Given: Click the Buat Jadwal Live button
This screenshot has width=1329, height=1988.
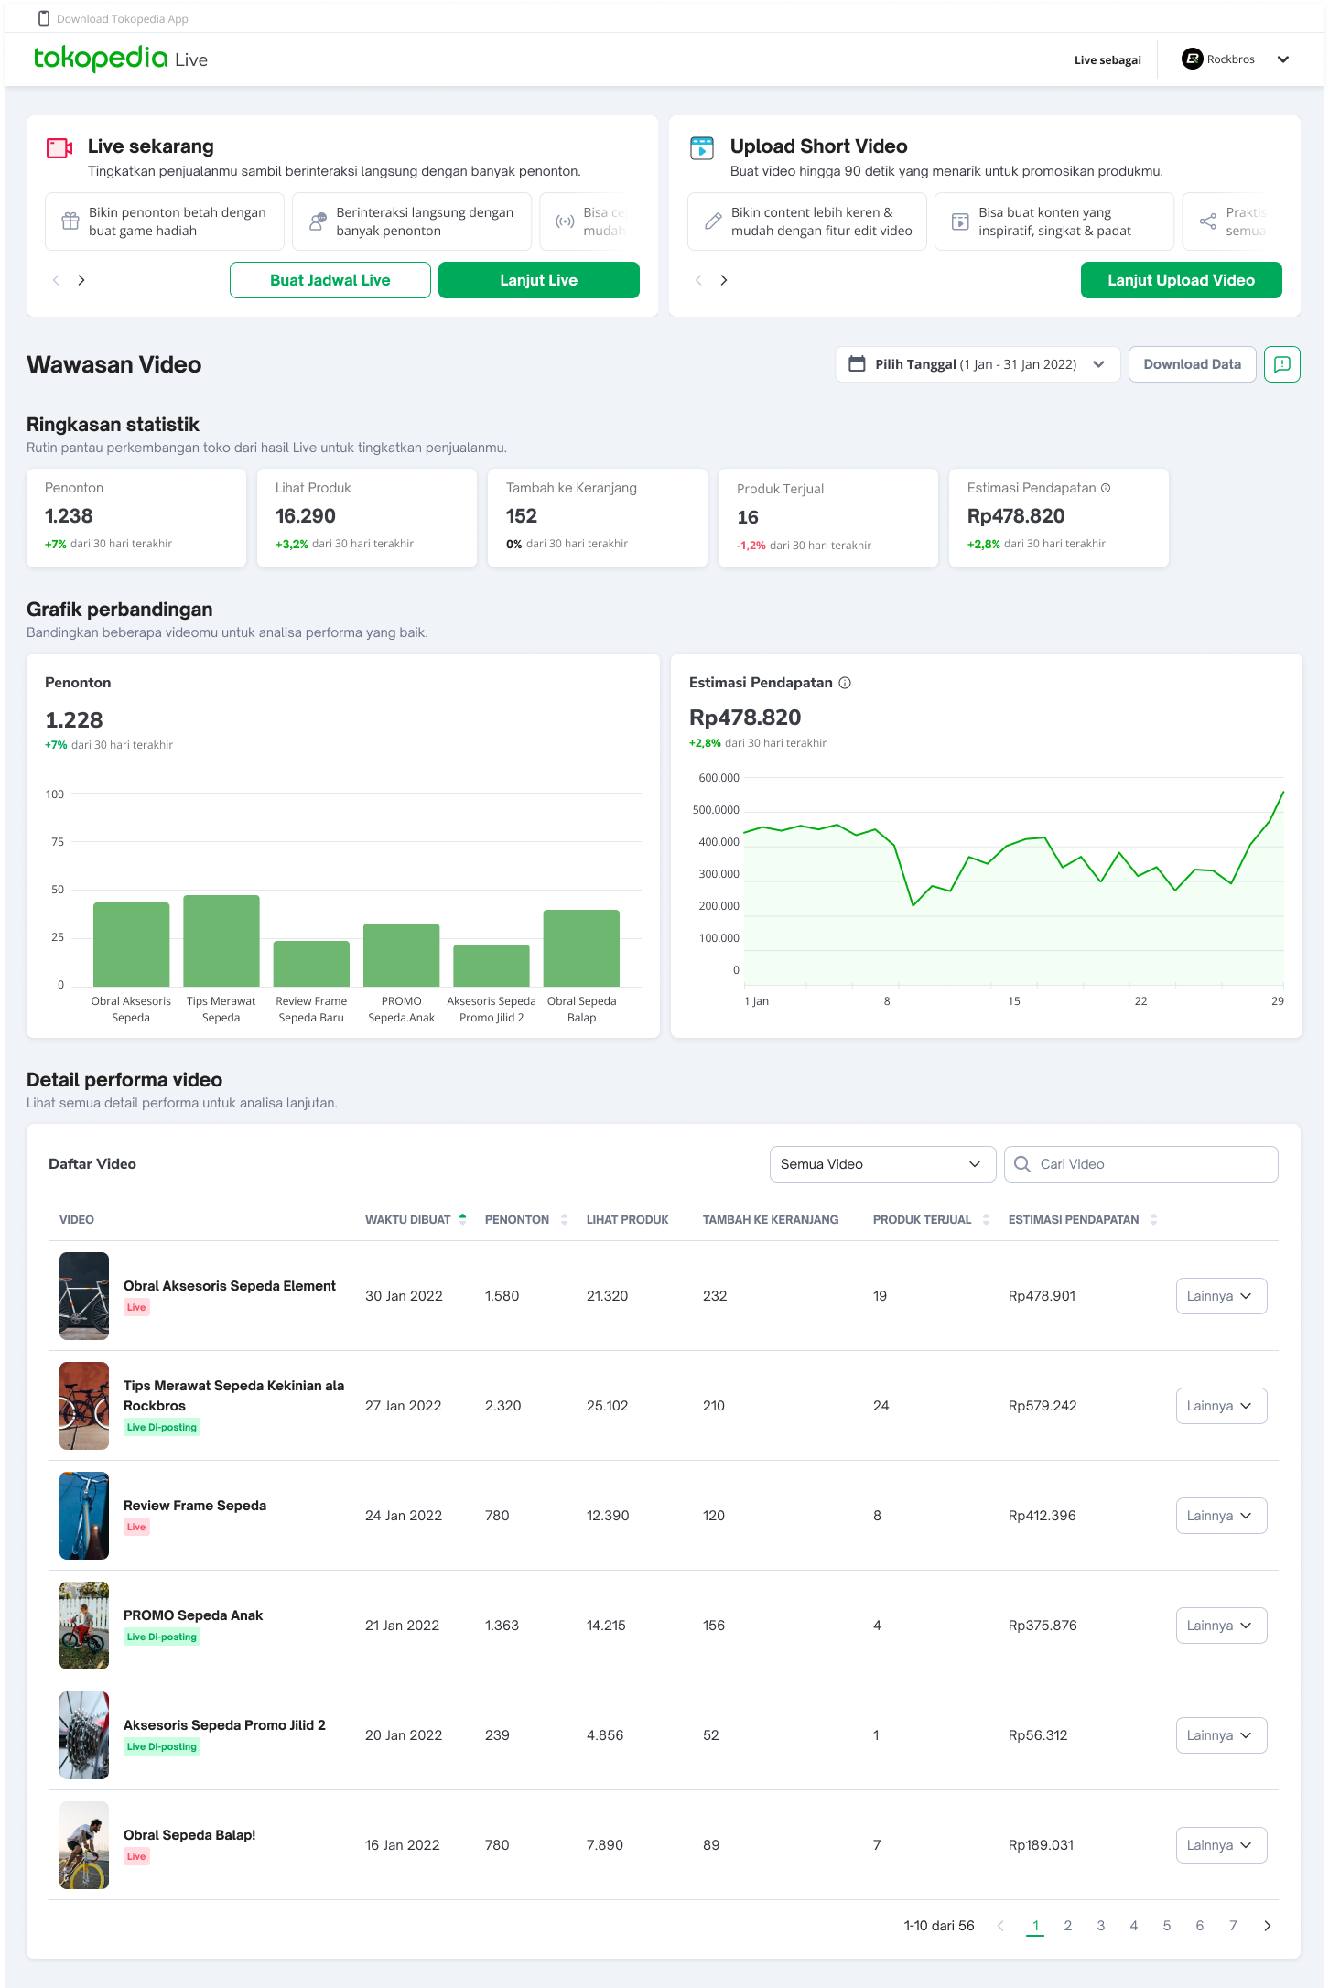Looking at the screenshot, I should tap(330, 280).
